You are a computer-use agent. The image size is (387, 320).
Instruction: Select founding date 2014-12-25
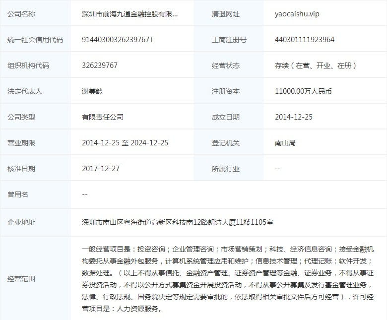[294, 117]
